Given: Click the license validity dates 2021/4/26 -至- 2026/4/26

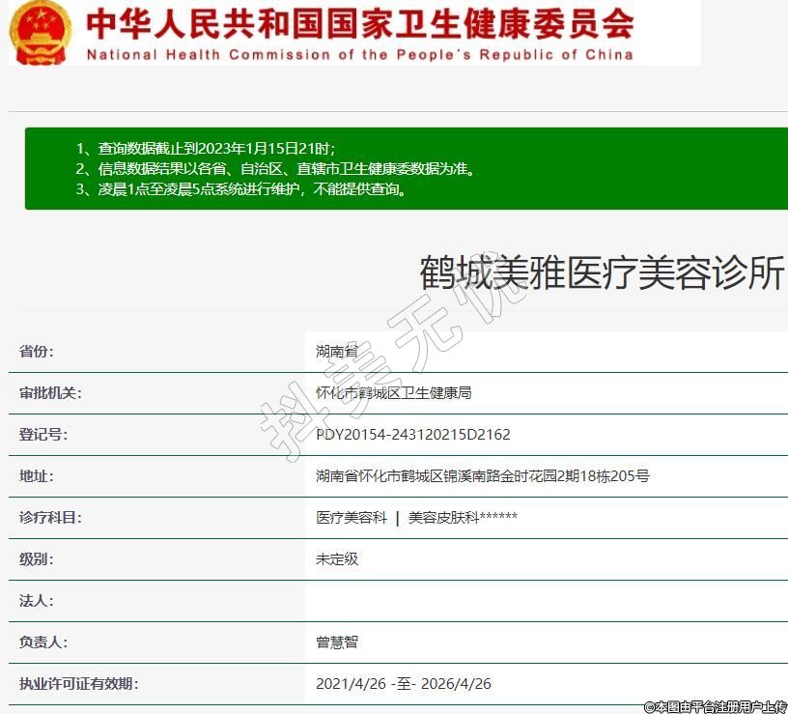Looking at the screenshot, I should (x=403, y=684).
